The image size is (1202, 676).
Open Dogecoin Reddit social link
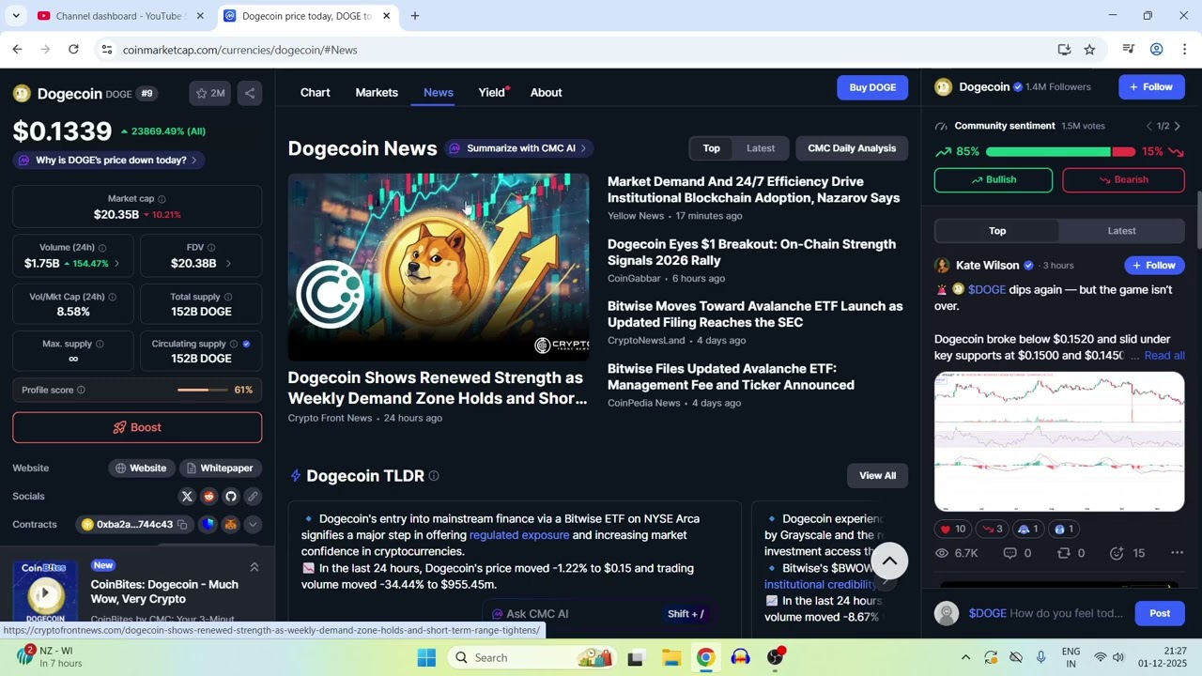(x=208, y=496)
